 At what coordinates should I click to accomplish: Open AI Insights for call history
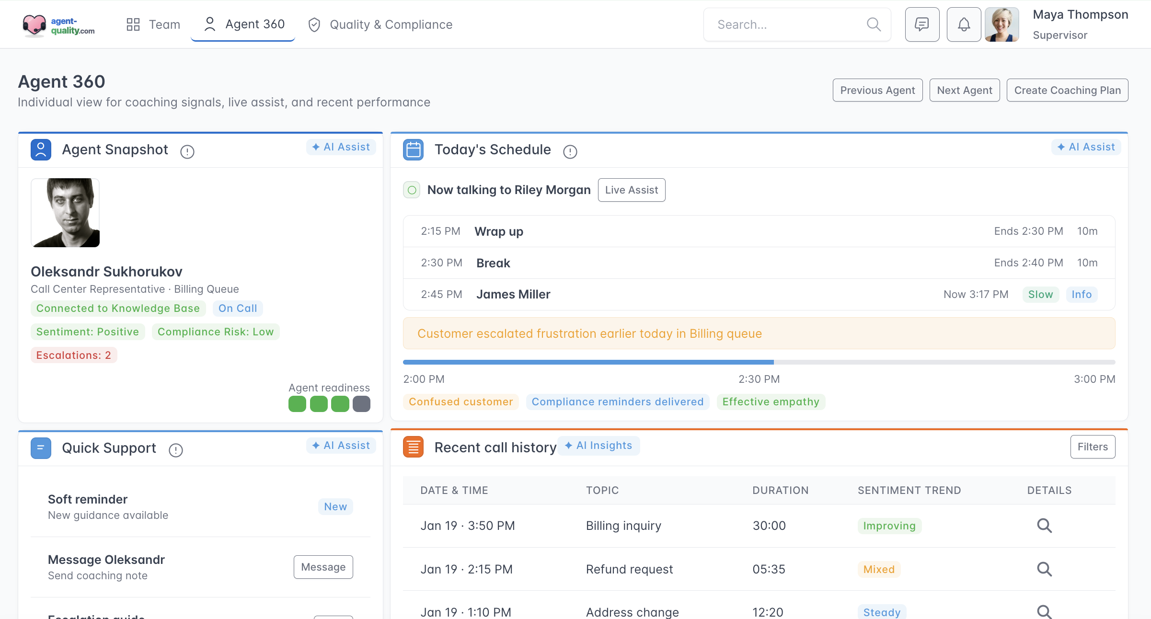pyautogui.click(x=599, y=446)
